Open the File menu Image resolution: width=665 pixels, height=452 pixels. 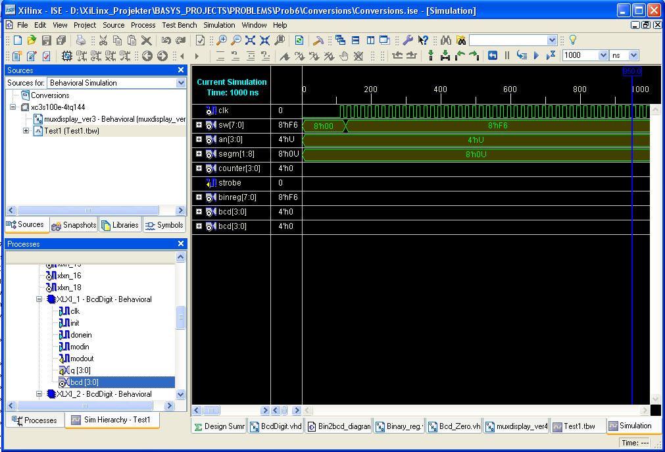22,25
